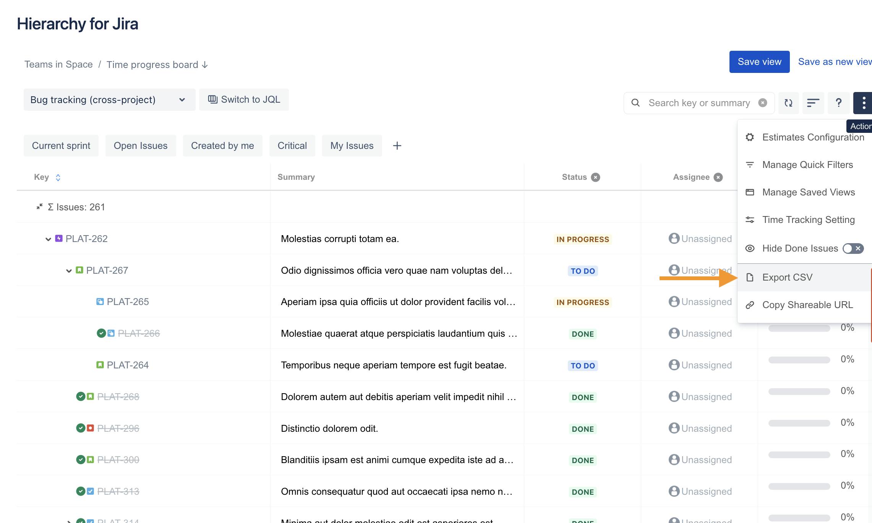The height and width of the screenshot is (523, 872).
Task: Click the TO DO status badge for PLAT-267
Action: [x=582, y=271]
